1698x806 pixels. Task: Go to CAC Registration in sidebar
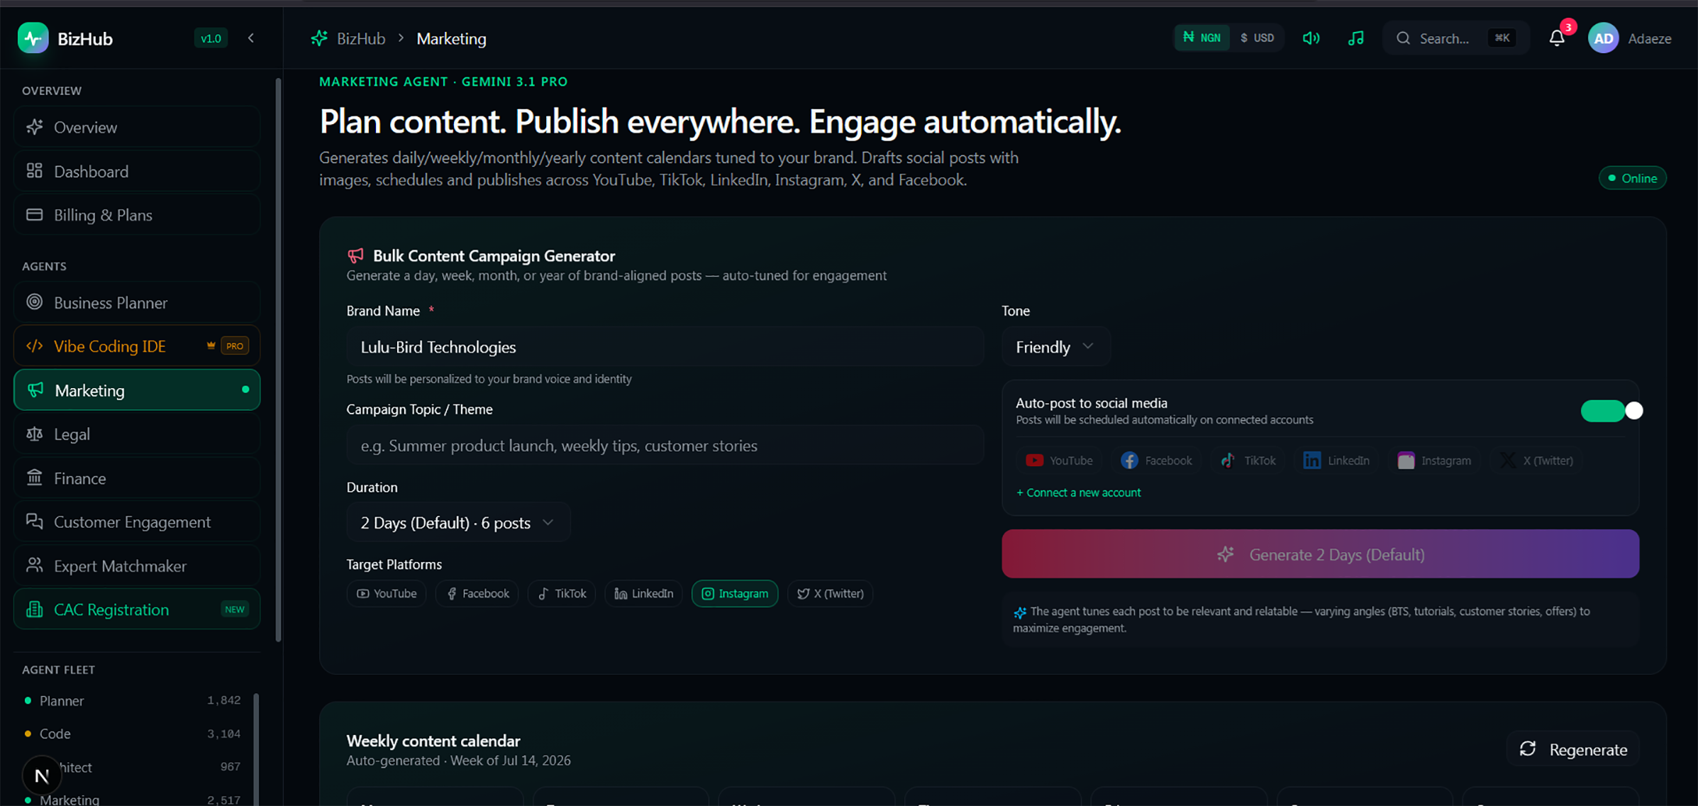(x=137, y=609)
